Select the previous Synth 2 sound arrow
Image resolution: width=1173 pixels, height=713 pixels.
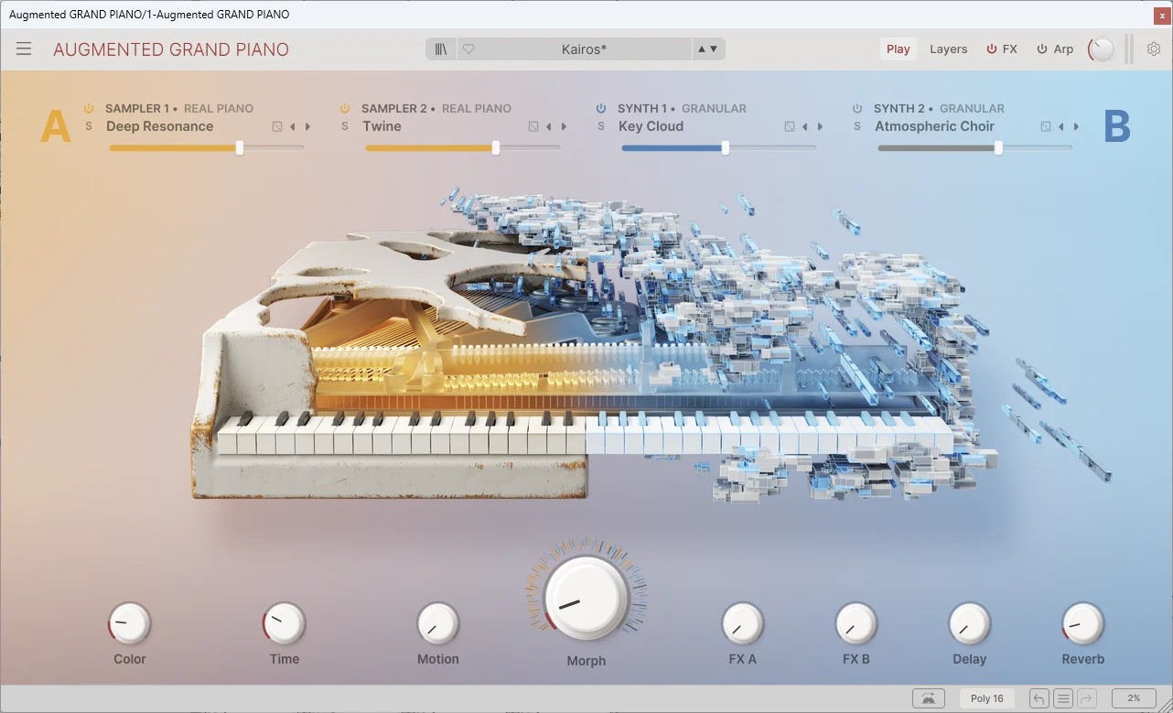point(1061,126)
